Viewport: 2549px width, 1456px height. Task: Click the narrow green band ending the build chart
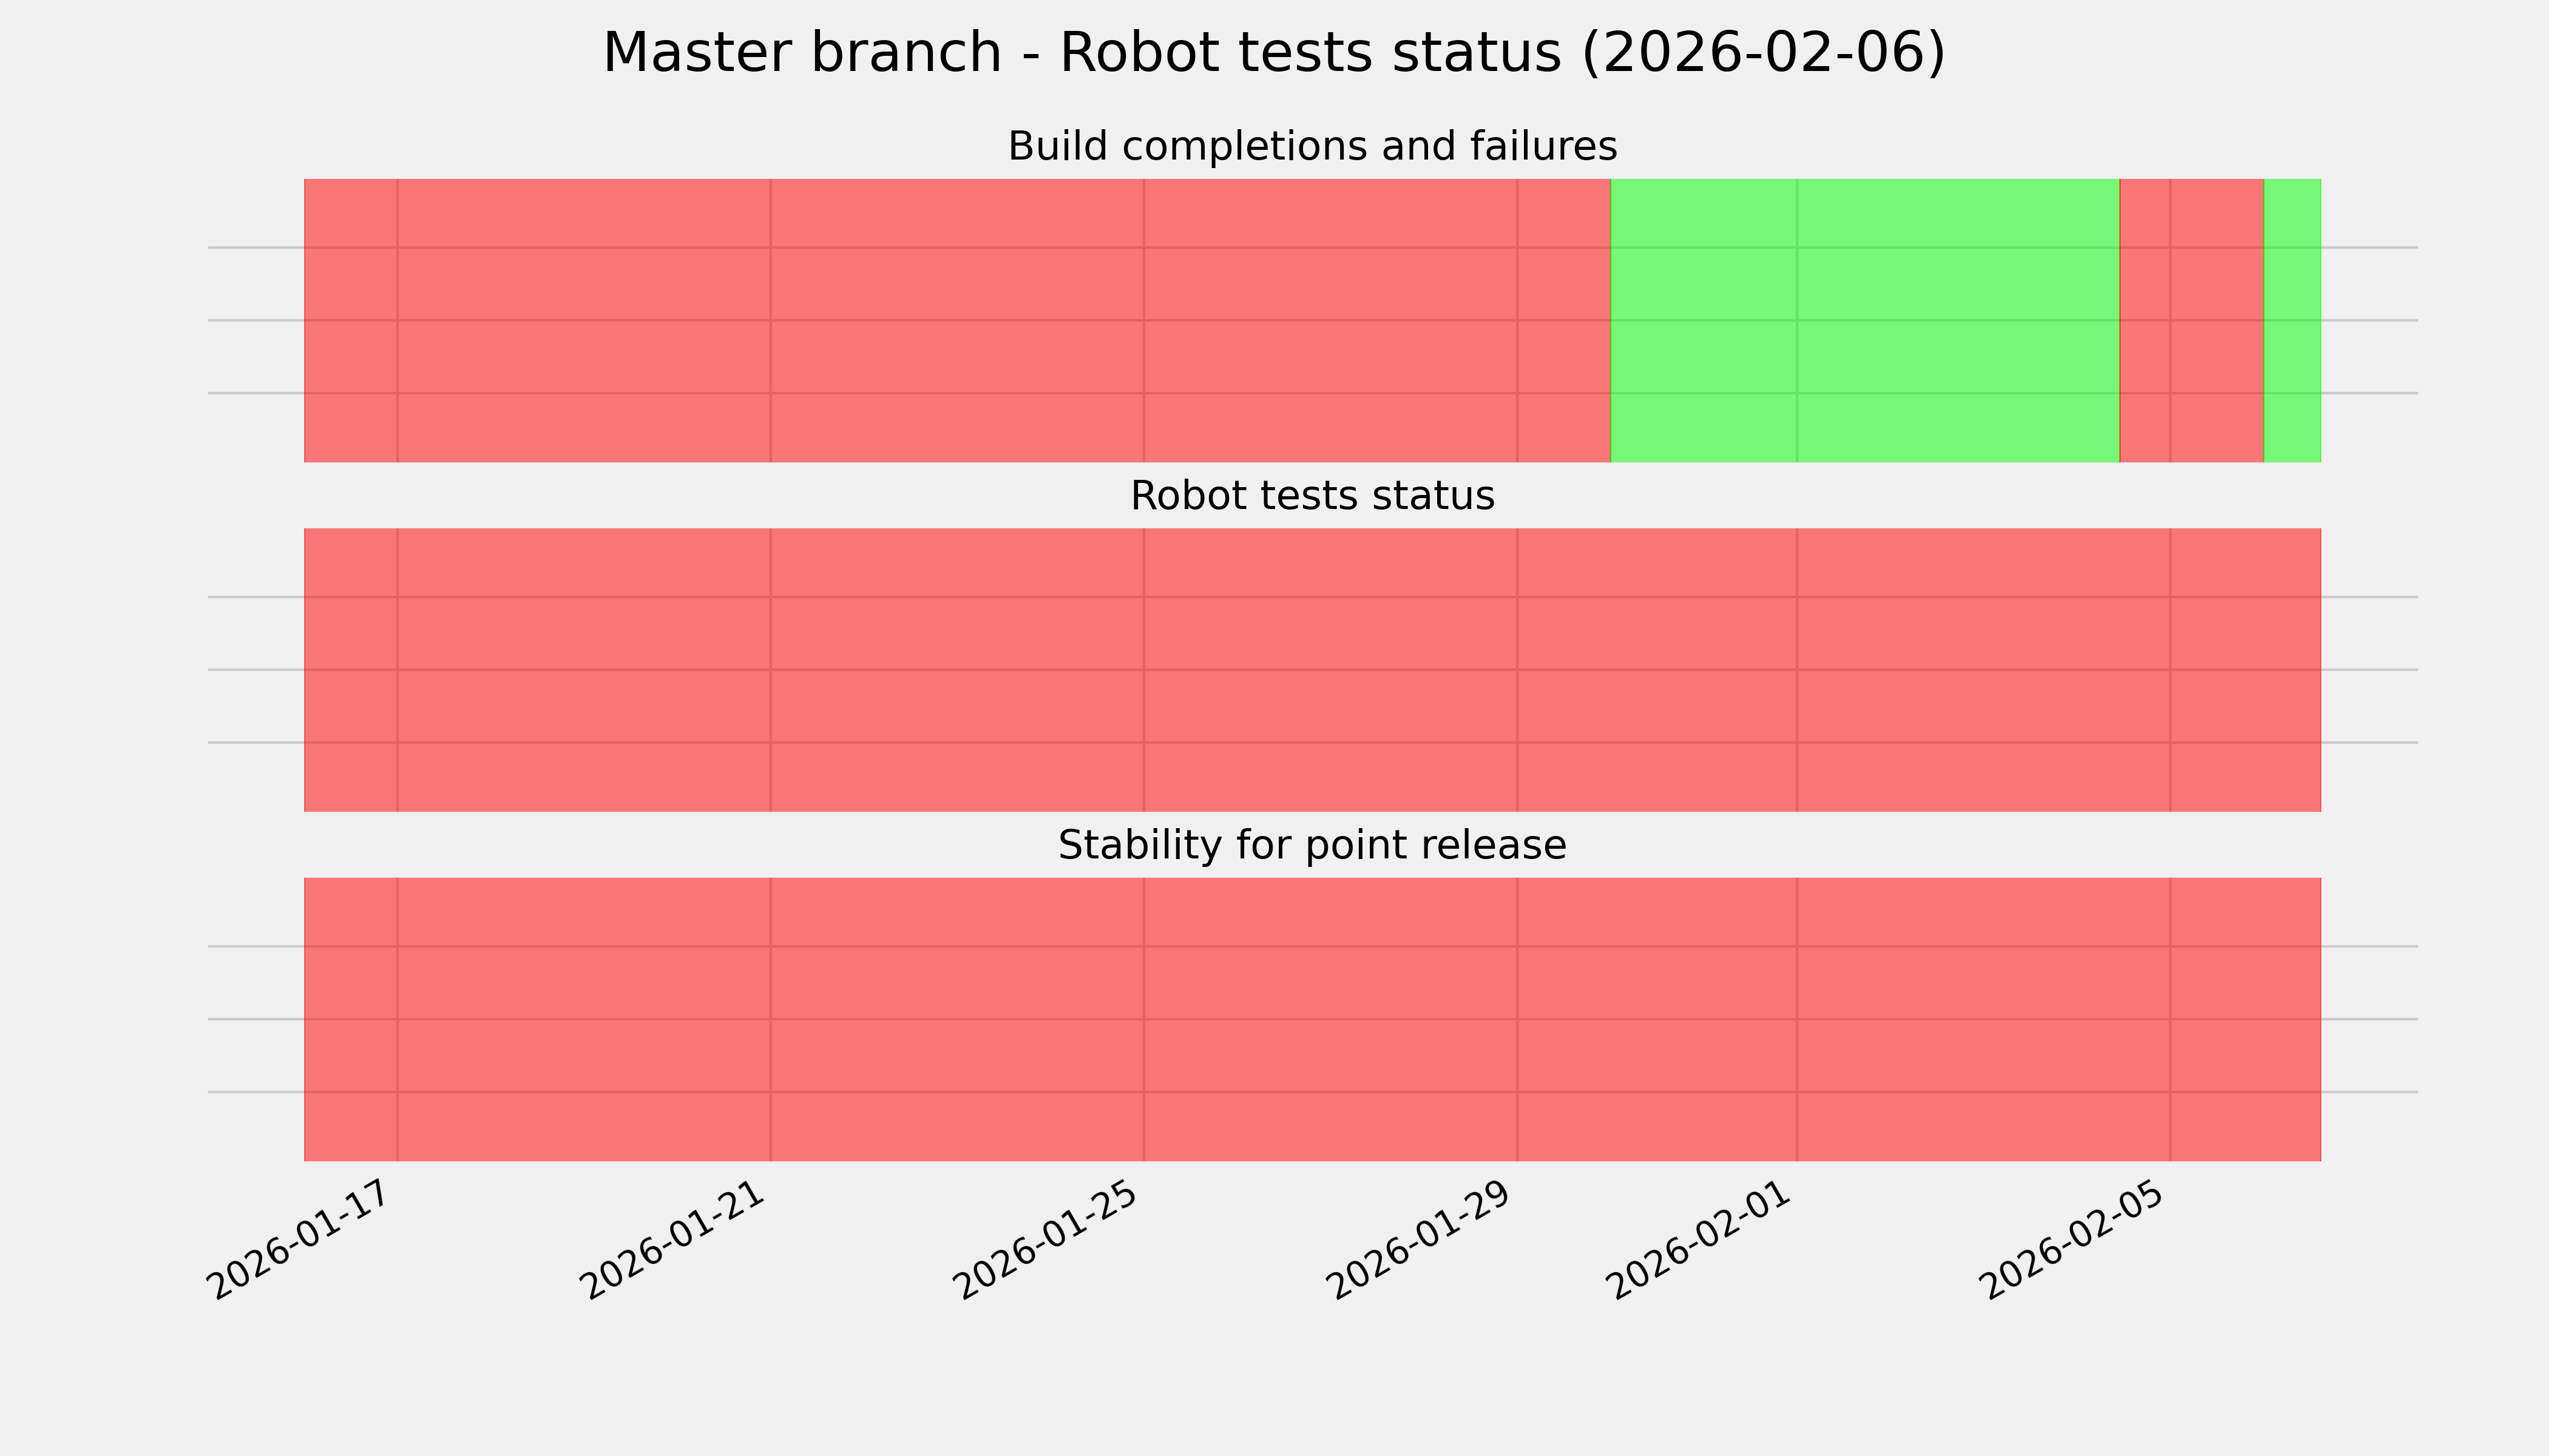pos(2292,320)
